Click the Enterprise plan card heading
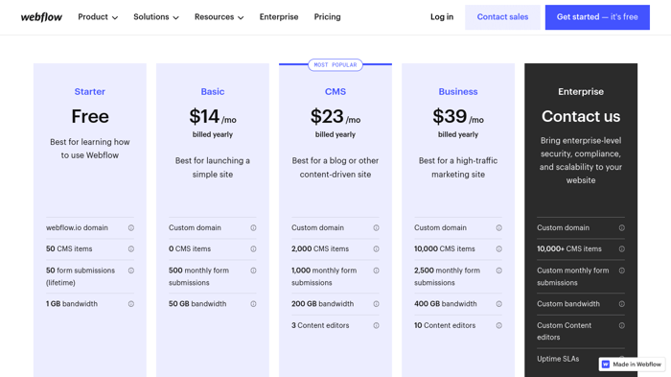 581,92
